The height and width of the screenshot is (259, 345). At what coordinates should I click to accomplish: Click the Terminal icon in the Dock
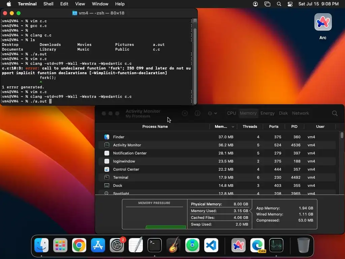coord(154,245)
